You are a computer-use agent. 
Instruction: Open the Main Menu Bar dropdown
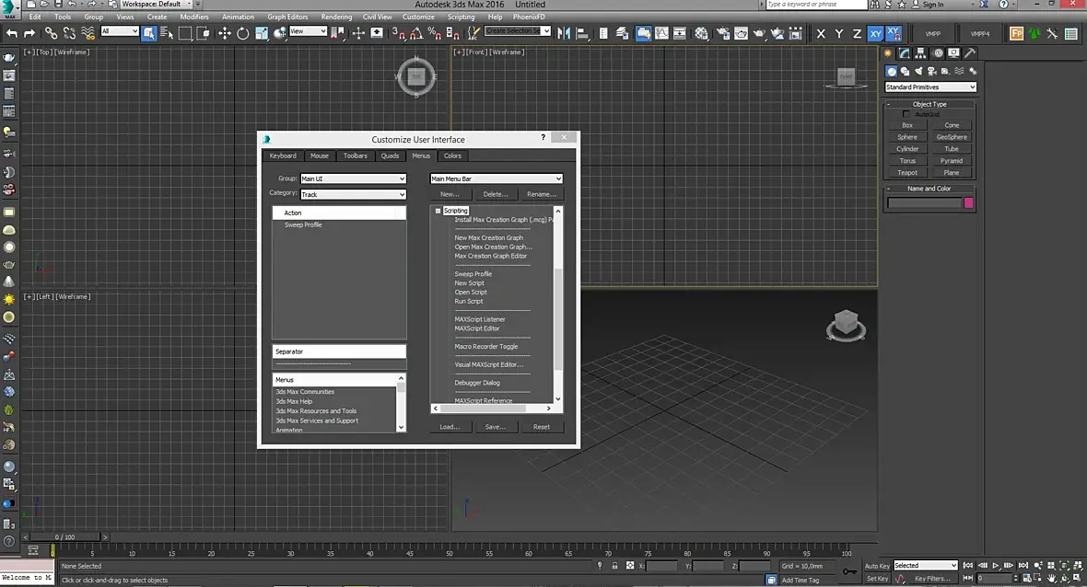tap(496, 178)
